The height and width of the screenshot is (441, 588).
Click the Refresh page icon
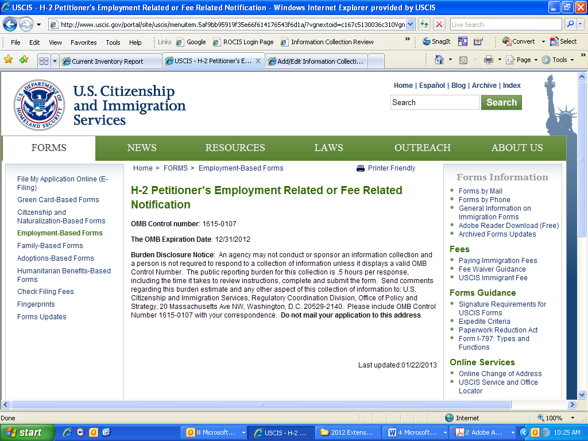424,25
